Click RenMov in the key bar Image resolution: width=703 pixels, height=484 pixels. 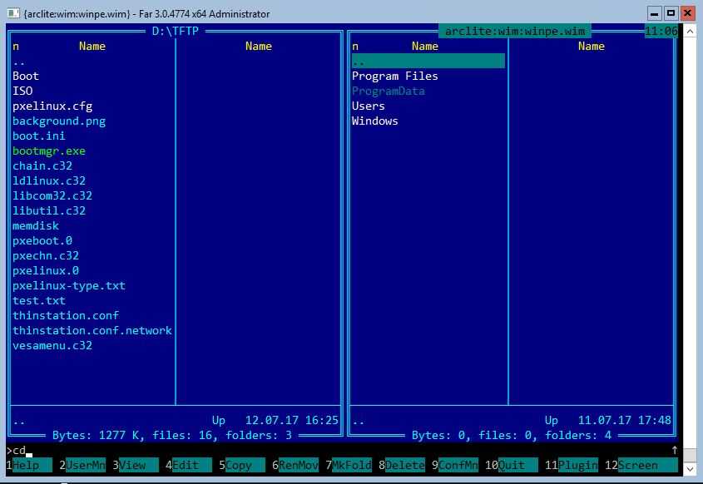tap(298, 466)
